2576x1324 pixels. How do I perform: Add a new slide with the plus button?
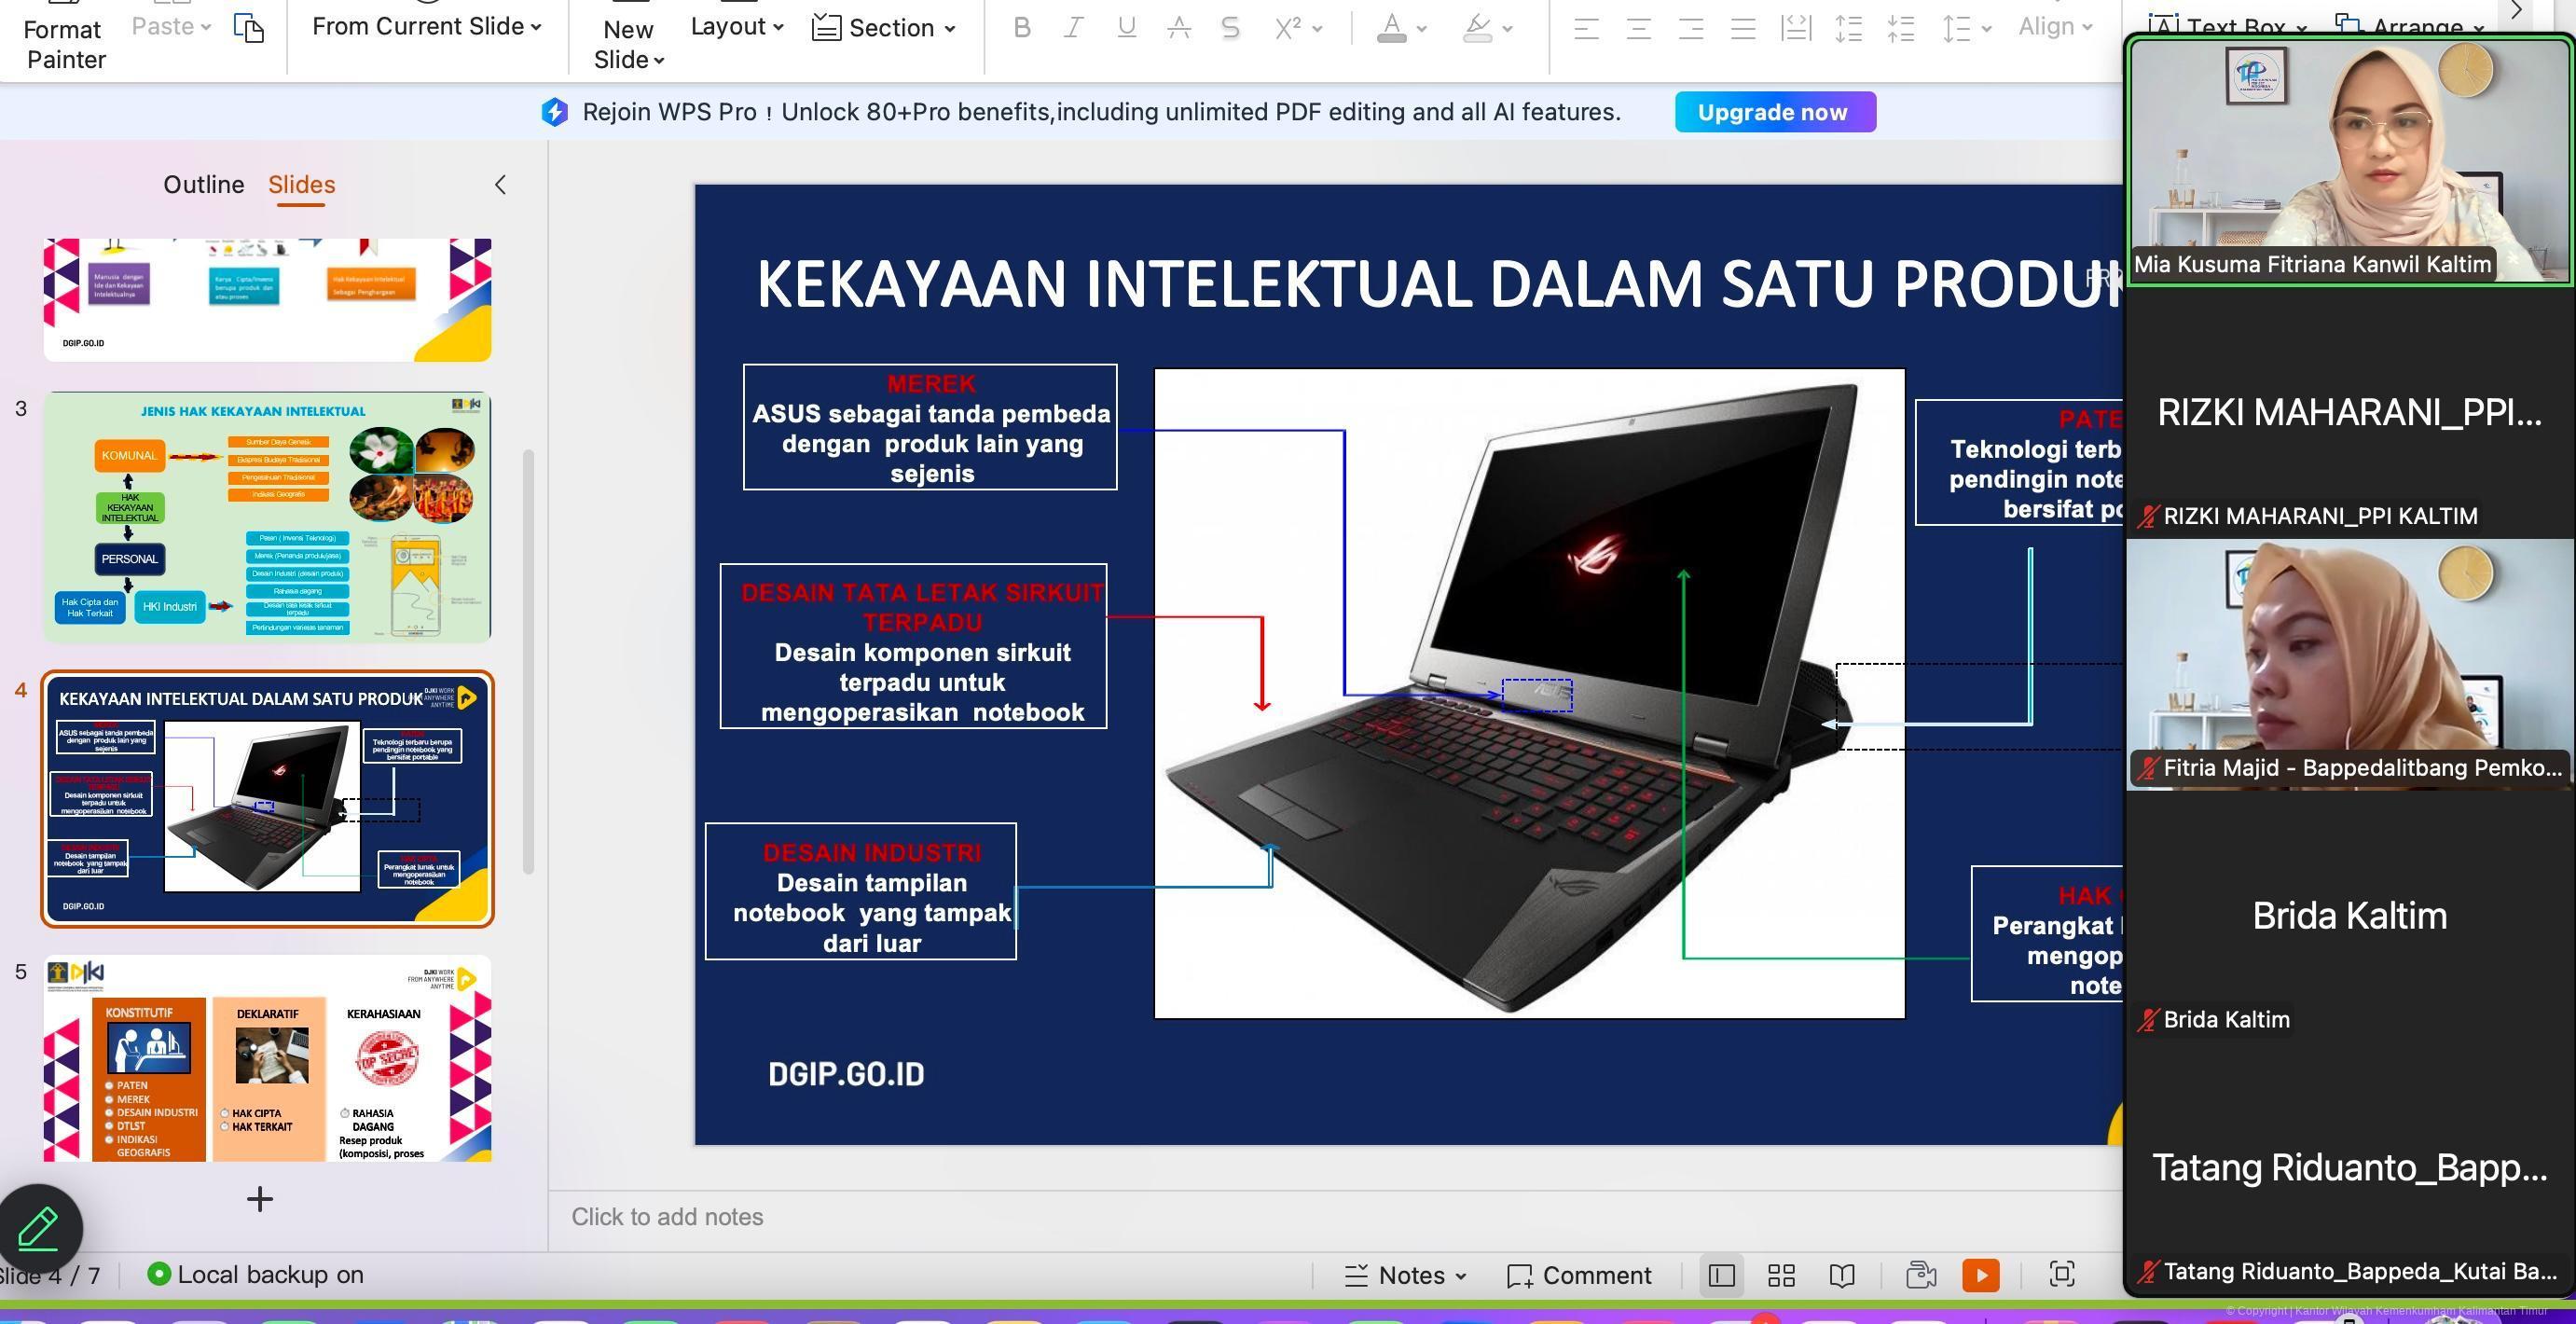pyautogui.click(x=259, y=1199)
